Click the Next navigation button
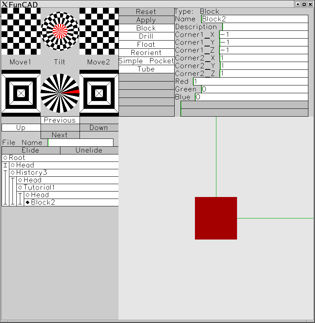The width and height of the screenshot is (315, 323). 60,135
